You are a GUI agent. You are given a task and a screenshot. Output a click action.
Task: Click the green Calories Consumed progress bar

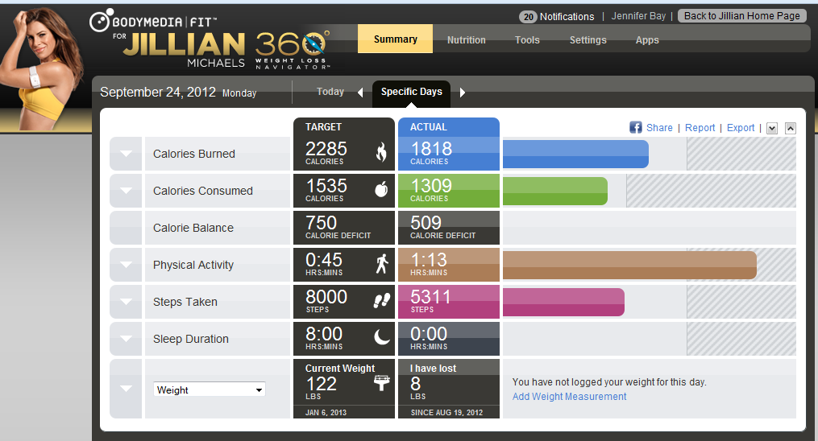pos(555,191)
